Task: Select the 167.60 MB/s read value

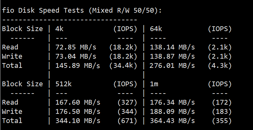Action: [x=78, y=102]
